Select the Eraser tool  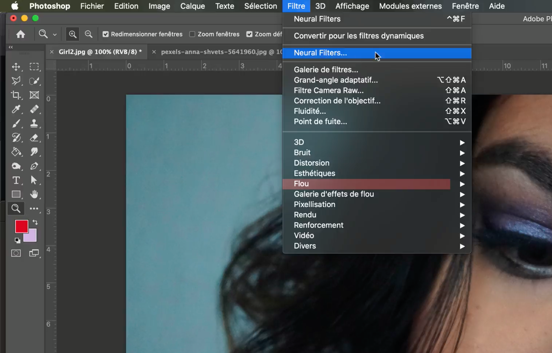tap(34, 137)
